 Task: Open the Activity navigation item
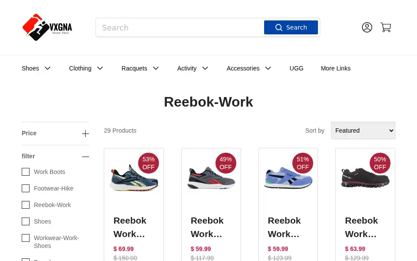click(x=187, y=68)
